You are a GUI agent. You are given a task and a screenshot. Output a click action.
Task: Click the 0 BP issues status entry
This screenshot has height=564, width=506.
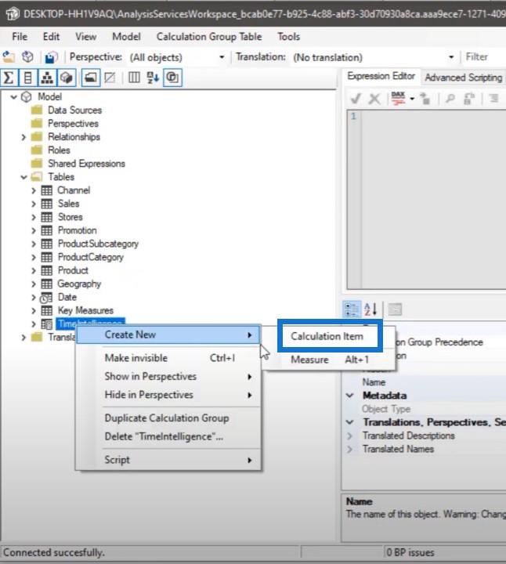click(x=410, y=552)
